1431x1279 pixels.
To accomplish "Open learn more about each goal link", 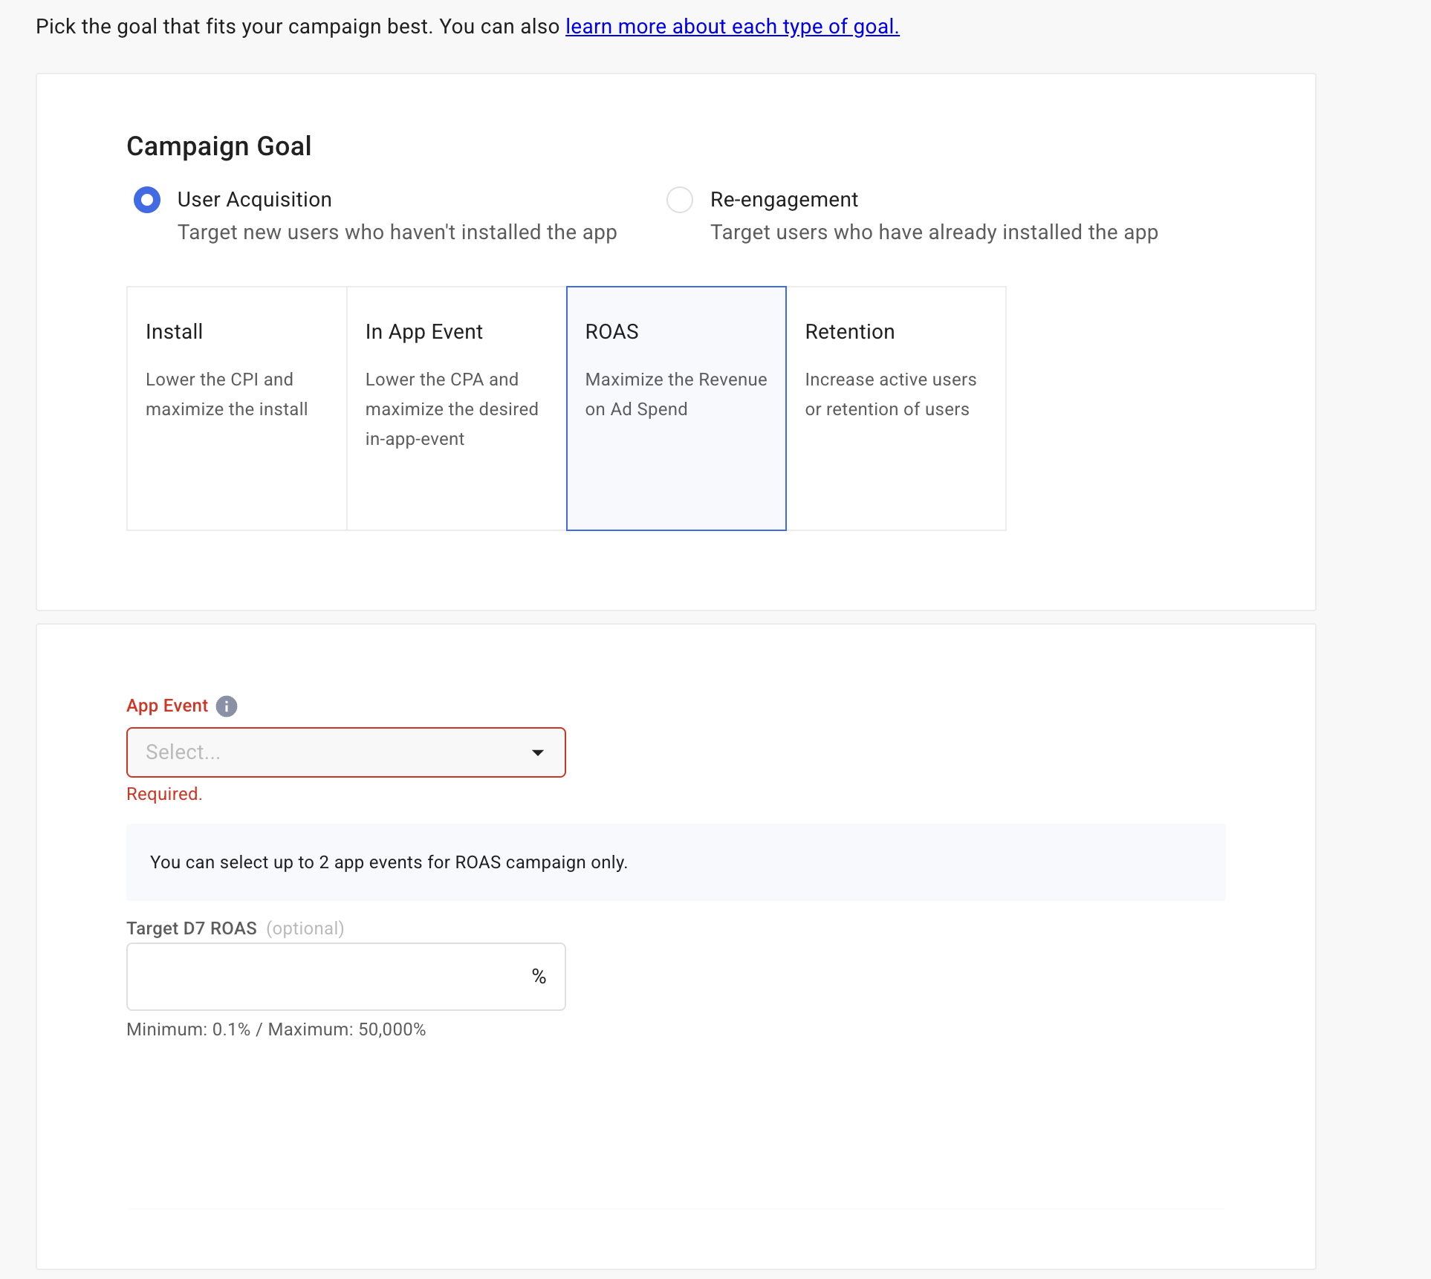I will (x=732, y=27).
